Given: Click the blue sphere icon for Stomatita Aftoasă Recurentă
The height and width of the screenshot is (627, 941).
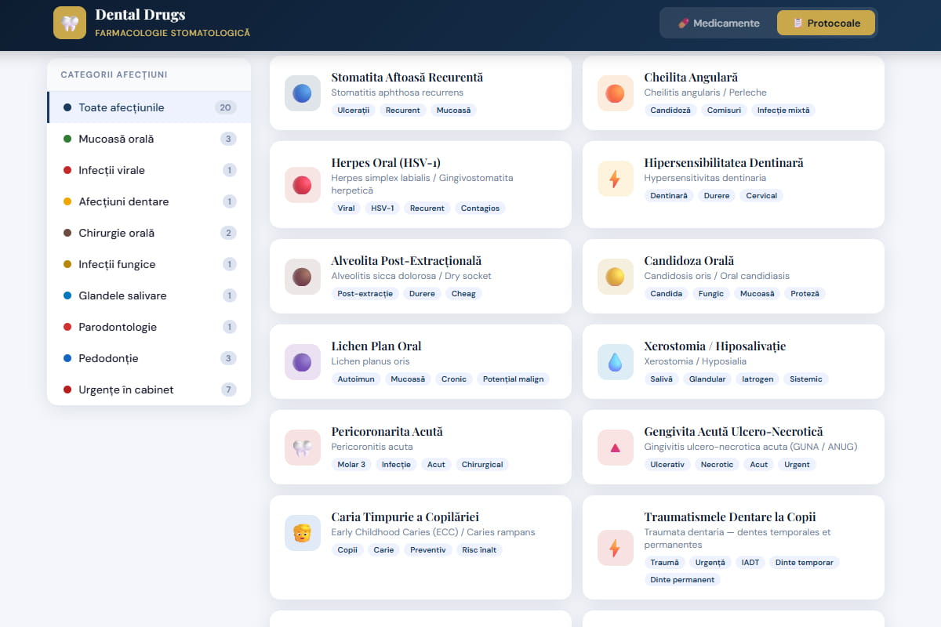Looking at the screenshot, I should click(x=302, y=93).
